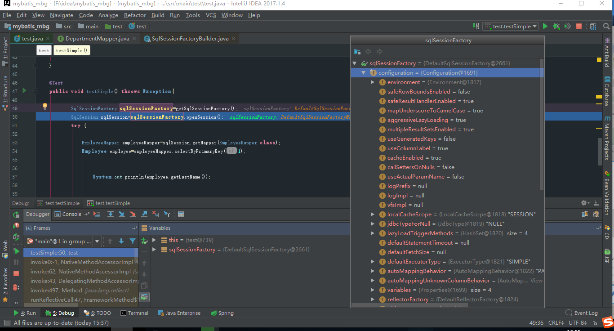Open the 'main@1 in group' thread dropdown
614x331 pixels.
[x=97, y=241]
